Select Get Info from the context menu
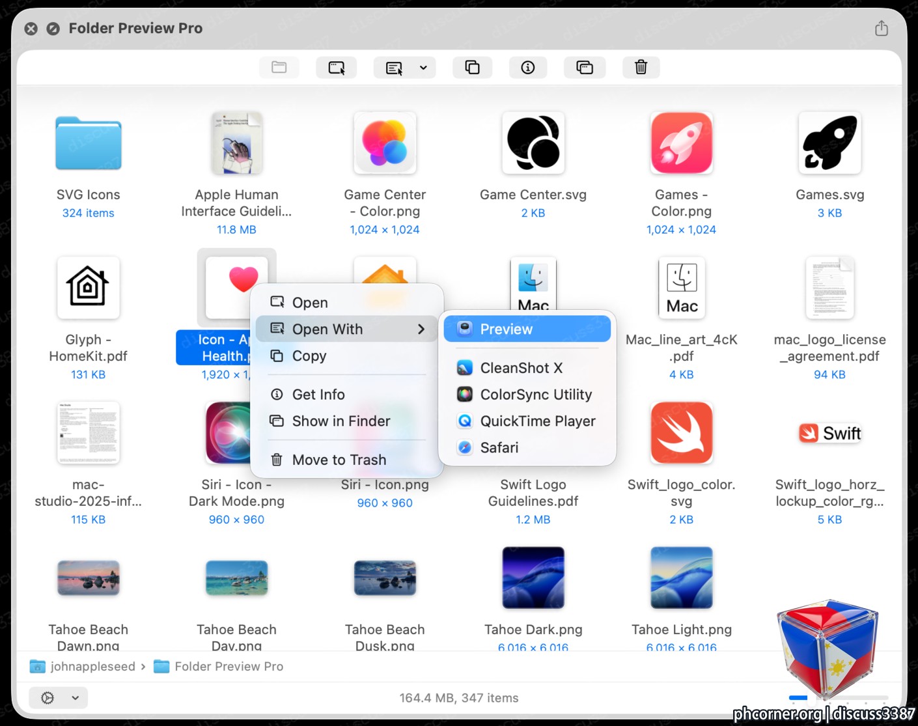918x726 pixels. click(346, 395)
